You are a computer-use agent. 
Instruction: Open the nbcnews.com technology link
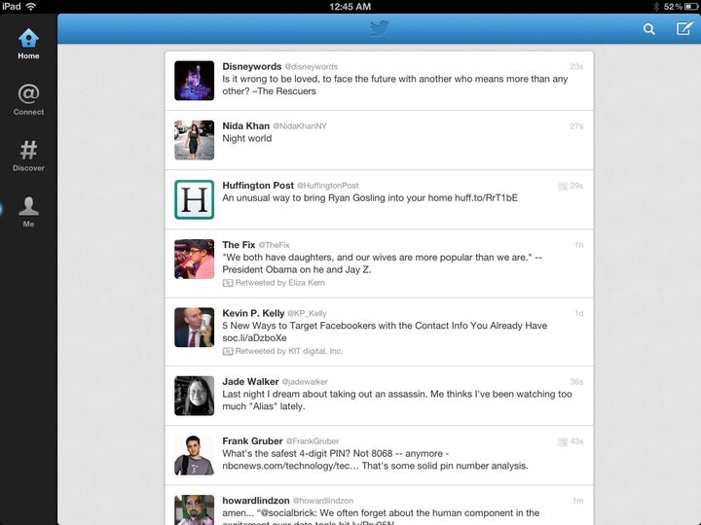(x=290, y=466)
